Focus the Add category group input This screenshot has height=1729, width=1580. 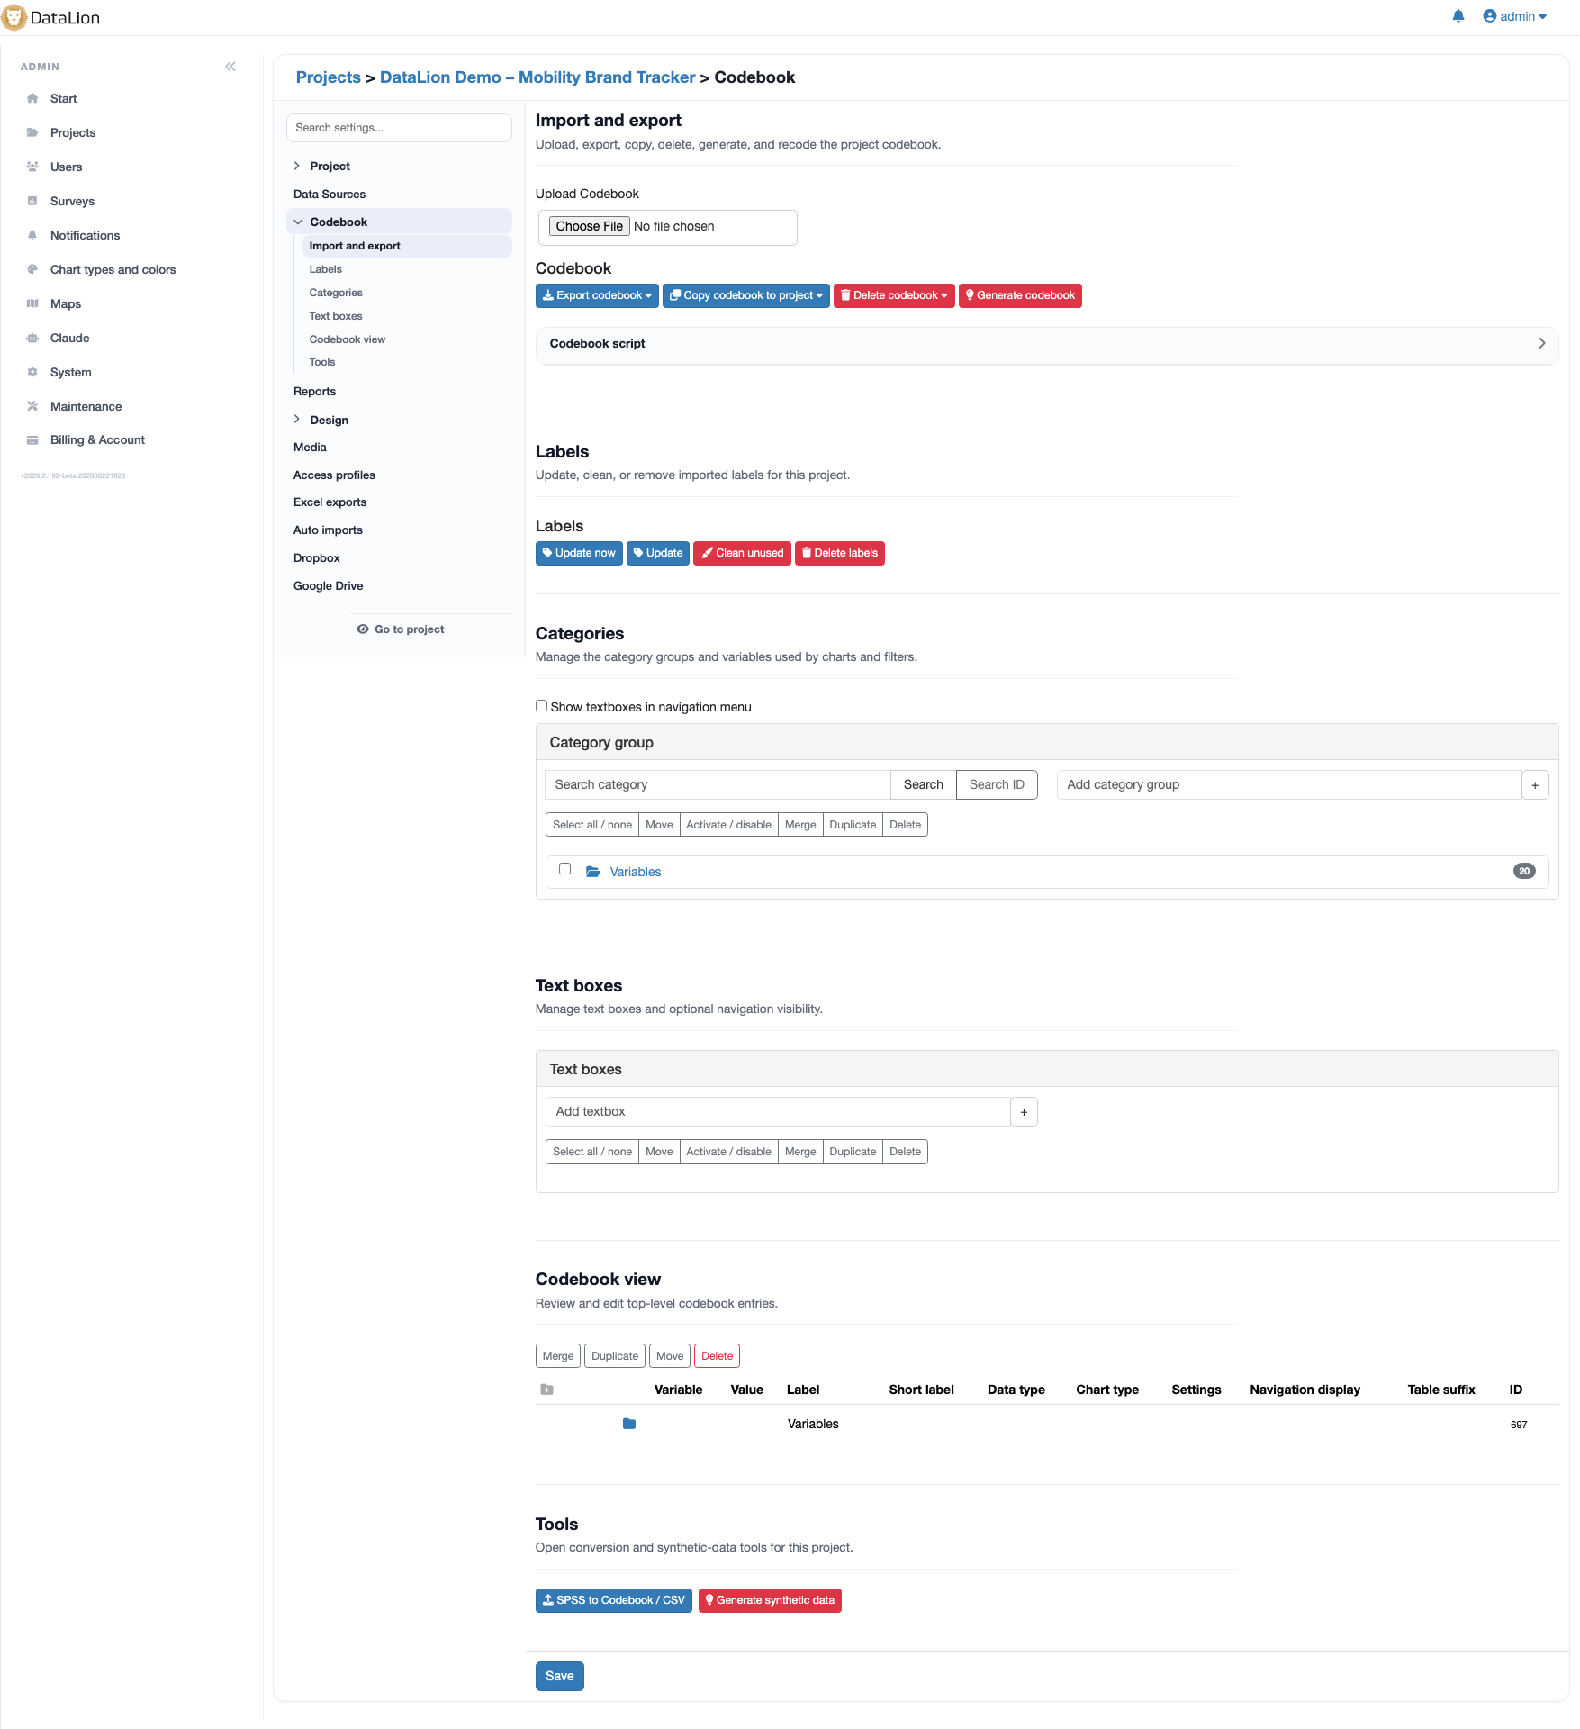coord(1289,785)
